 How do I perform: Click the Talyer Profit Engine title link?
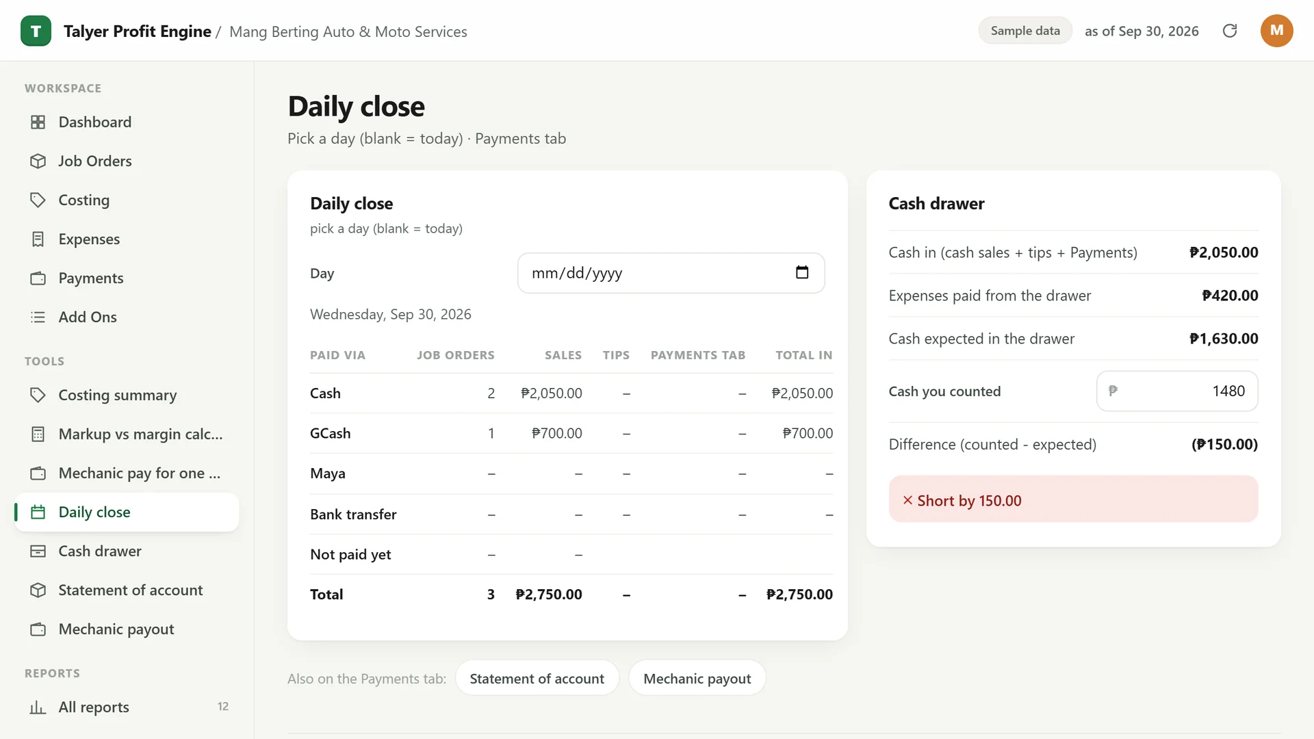[138, 31]
